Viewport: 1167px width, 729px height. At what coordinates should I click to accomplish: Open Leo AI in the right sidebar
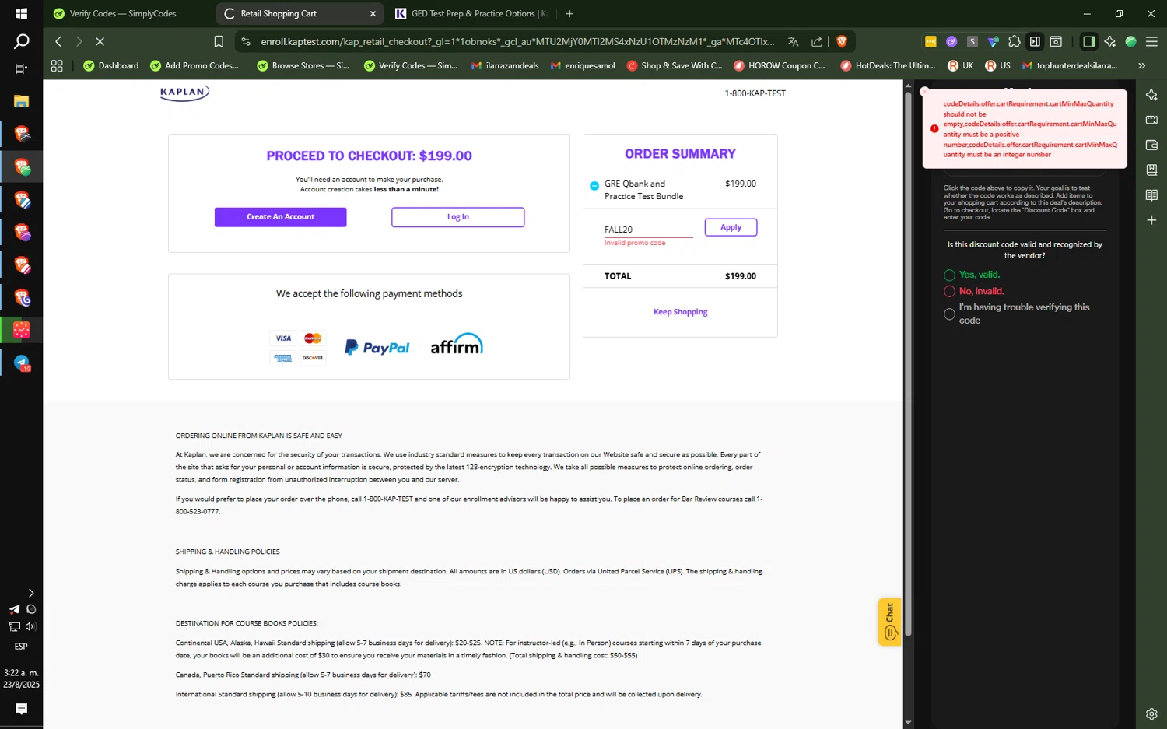tap(1151, 95)
